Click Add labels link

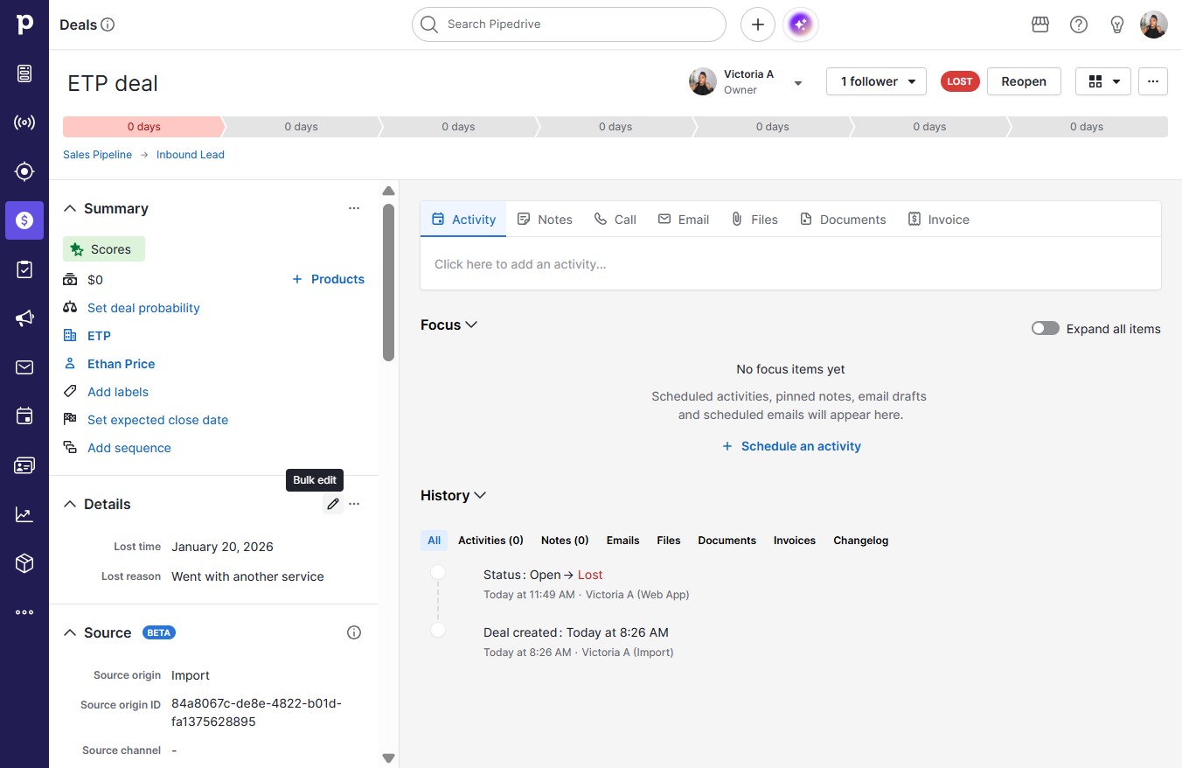tap(118, 392)
